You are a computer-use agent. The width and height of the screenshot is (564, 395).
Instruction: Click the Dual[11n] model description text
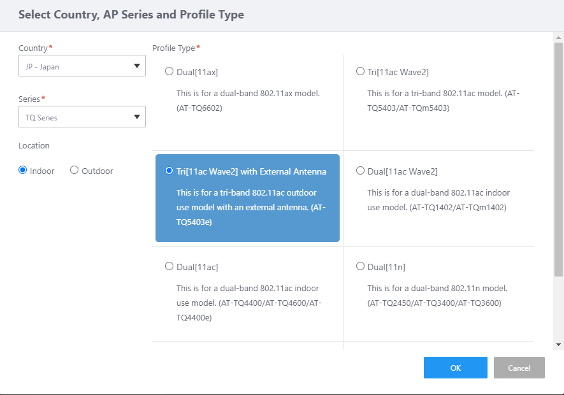click(x=437, y=296)
